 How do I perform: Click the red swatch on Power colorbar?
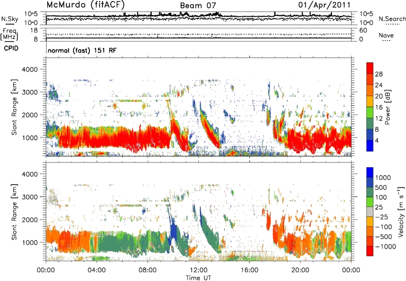pyautogui.click(x=370, y=68)
